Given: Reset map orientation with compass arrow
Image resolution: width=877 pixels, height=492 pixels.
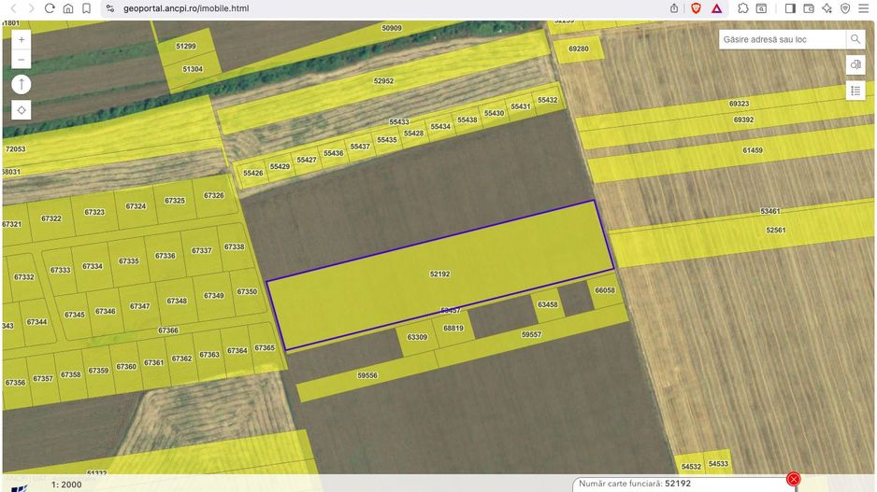Looking at the screenshot, I should (22, 85).
